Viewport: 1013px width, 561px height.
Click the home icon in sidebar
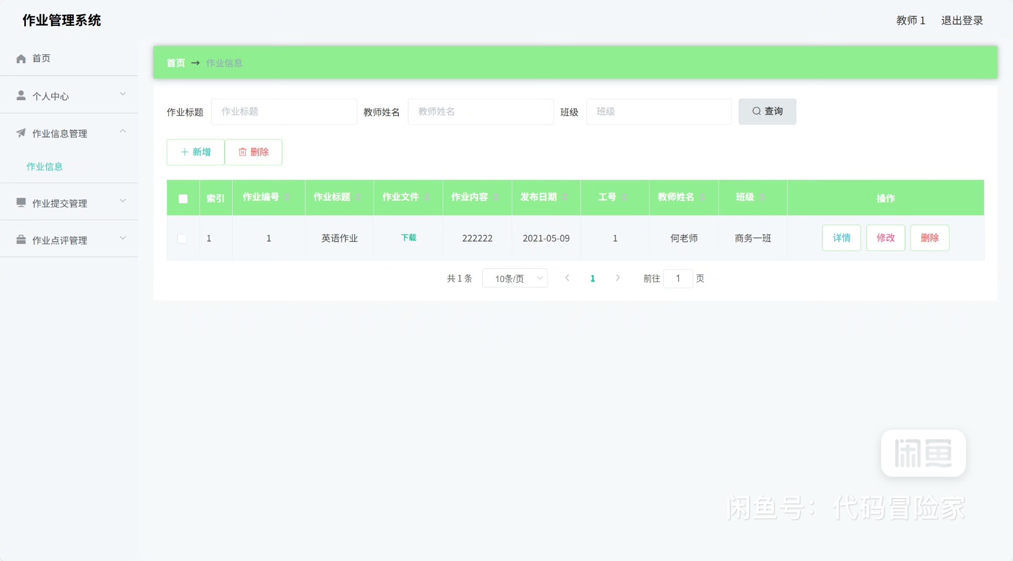[x=21, y=59]
